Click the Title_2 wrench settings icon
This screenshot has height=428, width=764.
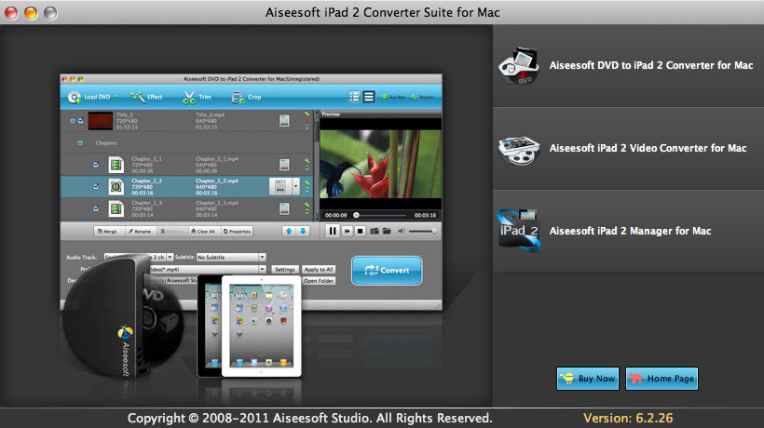pyautogui.click(x=307, y=114)
